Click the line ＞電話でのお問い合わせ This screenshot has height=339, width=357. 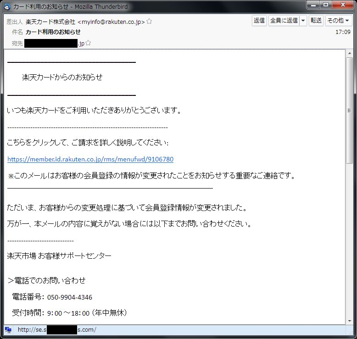click(x=46, y=280)
